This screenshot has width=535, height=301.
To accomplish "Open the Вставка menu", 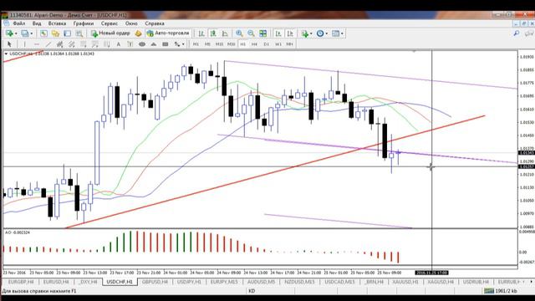I will [x=57, y=23].
